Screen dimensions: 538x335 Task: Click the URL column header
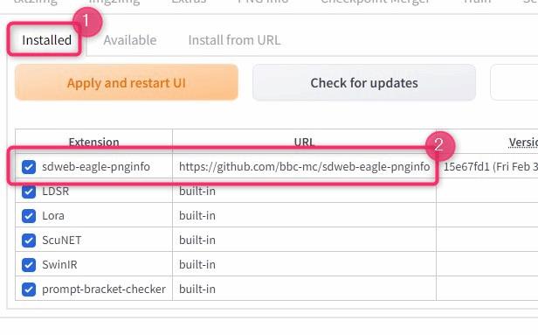[304, 142]
